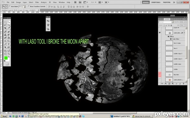This screenshot has width=190, height=118.
Task: Select the Paint Bucket tool
Action: (x=9, y=38)
